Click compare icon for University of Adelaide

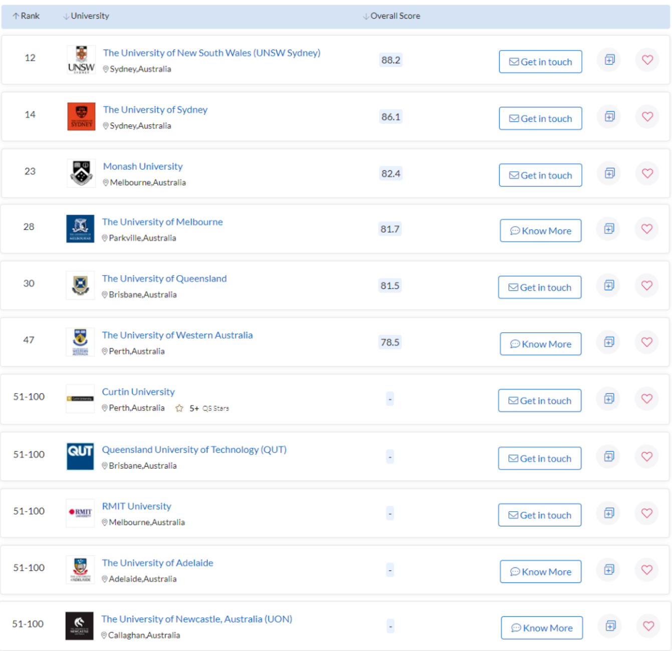(609, 570)
